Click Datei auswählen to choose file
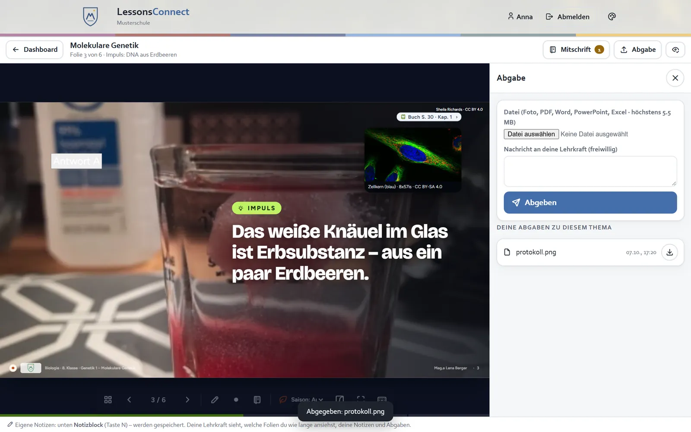The height and width of the screenshot is (432, 691). coord(531,134)
